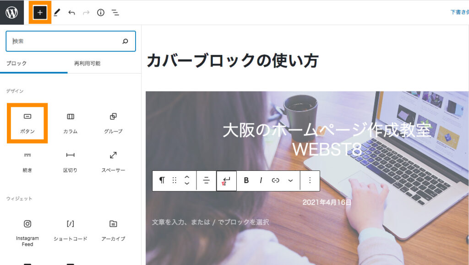Insert a link via toolbar
Screen dimensions: 469x265
(x=275, y=180)
